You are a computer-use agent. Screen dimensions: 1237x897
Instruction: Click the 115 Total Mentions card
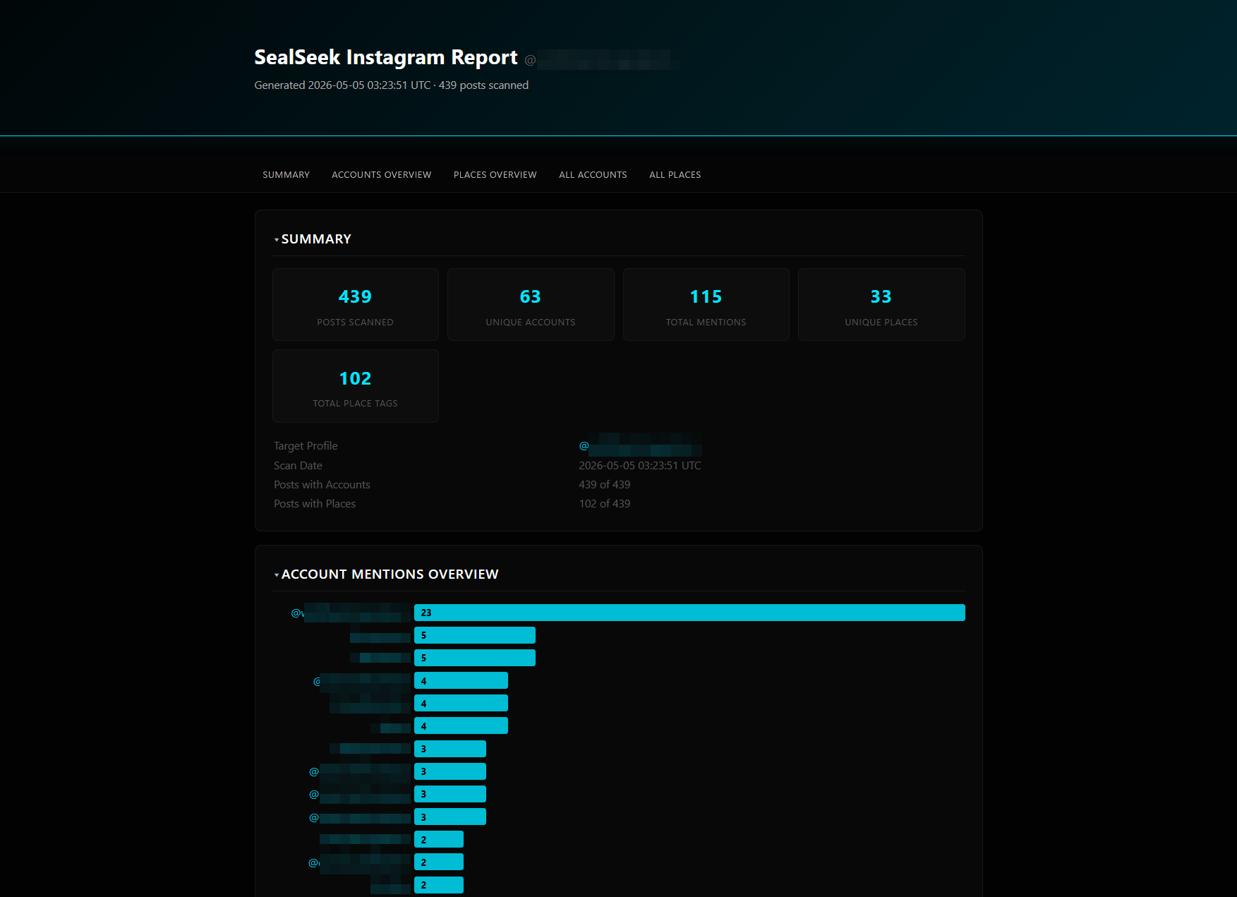(706, 305)
